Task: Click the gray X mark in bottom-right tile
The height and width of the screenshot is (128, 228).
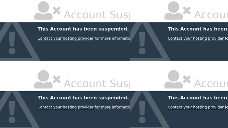Action: point(187,79)
